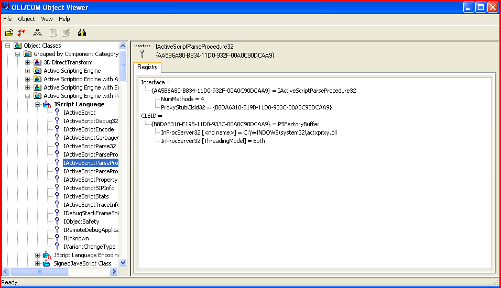Collapse the Object Classes root node
Viewport: 501px width, 288px height.
click(8, 46)
